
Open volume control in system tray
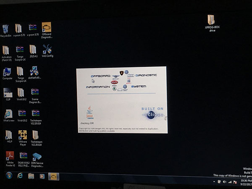[x=225, y=182]
